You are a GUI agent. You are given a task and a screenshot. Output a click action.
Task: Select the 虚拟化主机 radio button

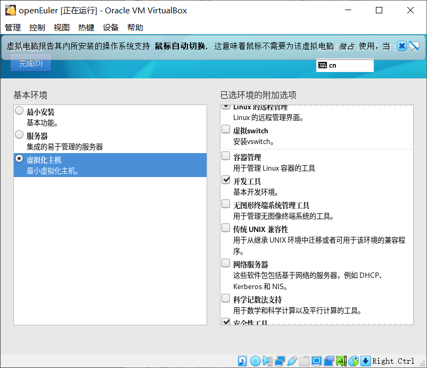click(19, 158)
